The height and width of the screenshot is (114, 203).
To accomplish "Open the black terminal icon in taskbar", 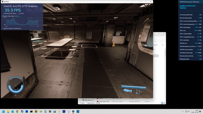I will (31, 111).
